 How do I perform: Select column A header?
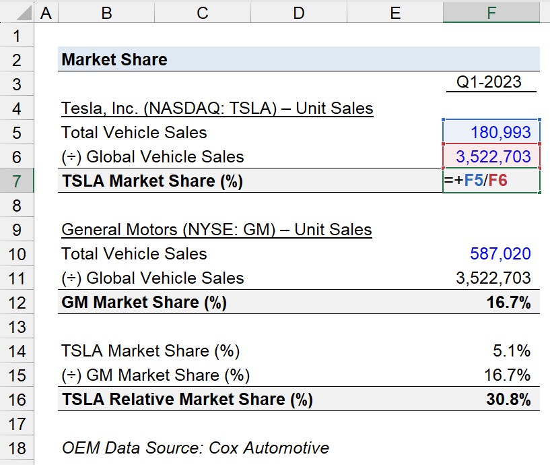click(46, 13)
